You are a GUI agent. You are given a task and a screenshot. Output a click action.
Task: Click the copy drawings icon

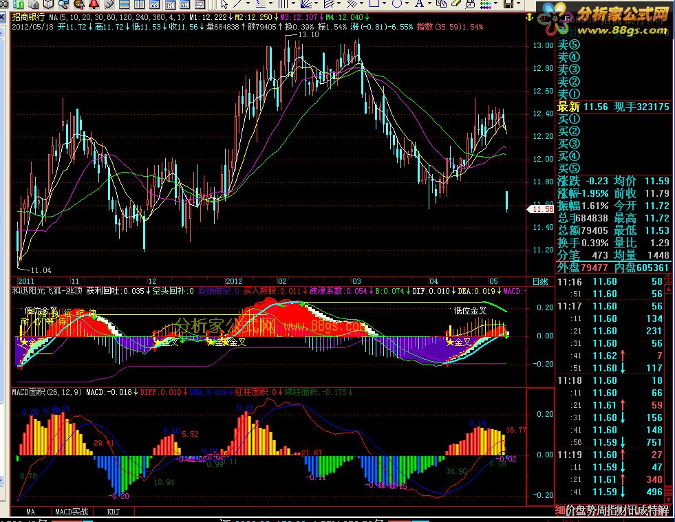441,4
